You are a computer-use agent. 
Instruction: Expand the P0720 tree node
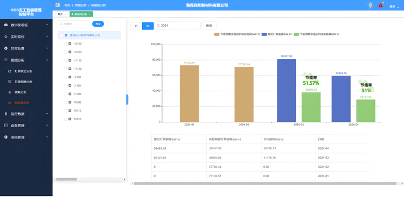(x=70, y=119)
